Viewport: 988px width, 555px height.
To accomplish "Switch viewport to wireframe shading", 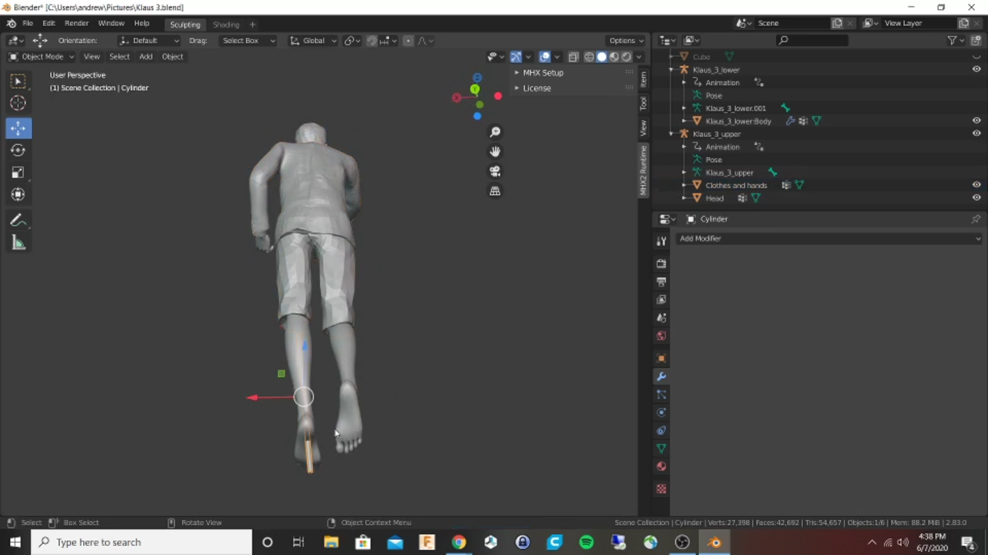I will [589, 57].
